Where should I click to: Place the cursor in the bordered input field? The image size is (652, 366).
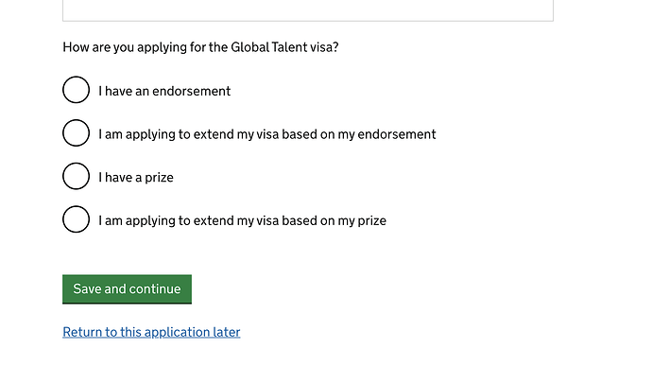point(308,10)
